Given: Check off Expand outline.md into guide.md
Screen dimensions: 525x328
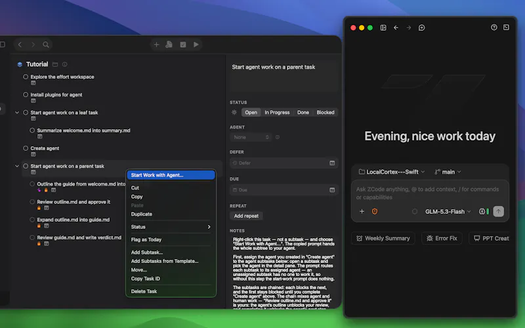Looking at the screenshot, I should click(x=32, y=220).
